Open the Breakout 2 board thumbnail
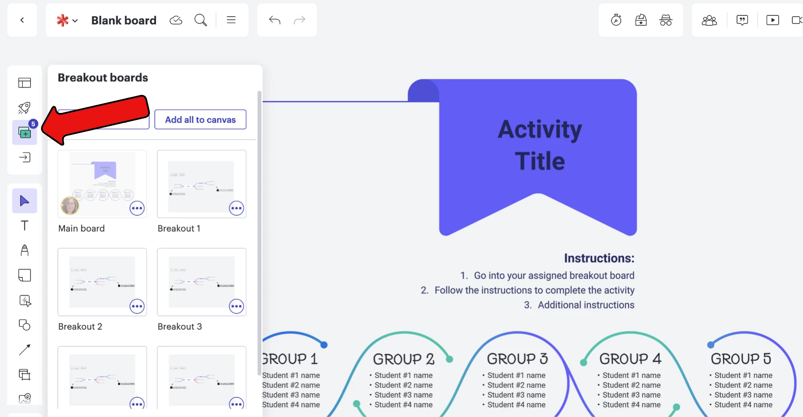The image size is (803, 417). pos(102,282)
